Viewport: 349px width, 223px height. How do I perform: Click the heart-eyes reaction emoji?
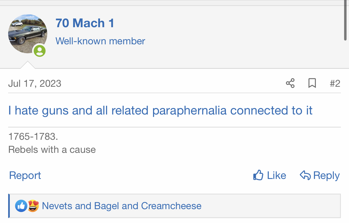pyautogui.click(x=33, y=206)
